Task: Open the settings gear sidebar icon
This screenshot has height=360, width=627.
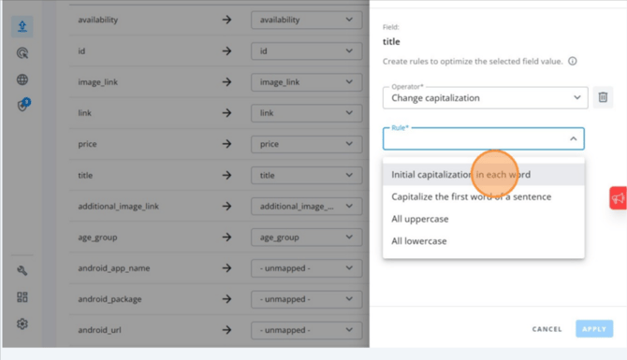Action: click(x=22, y=324)
